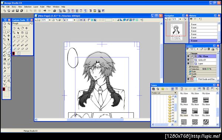Click the foreground color swatch in Tools palette
This screenshot has height=140, width=222.
click(4, 89)
